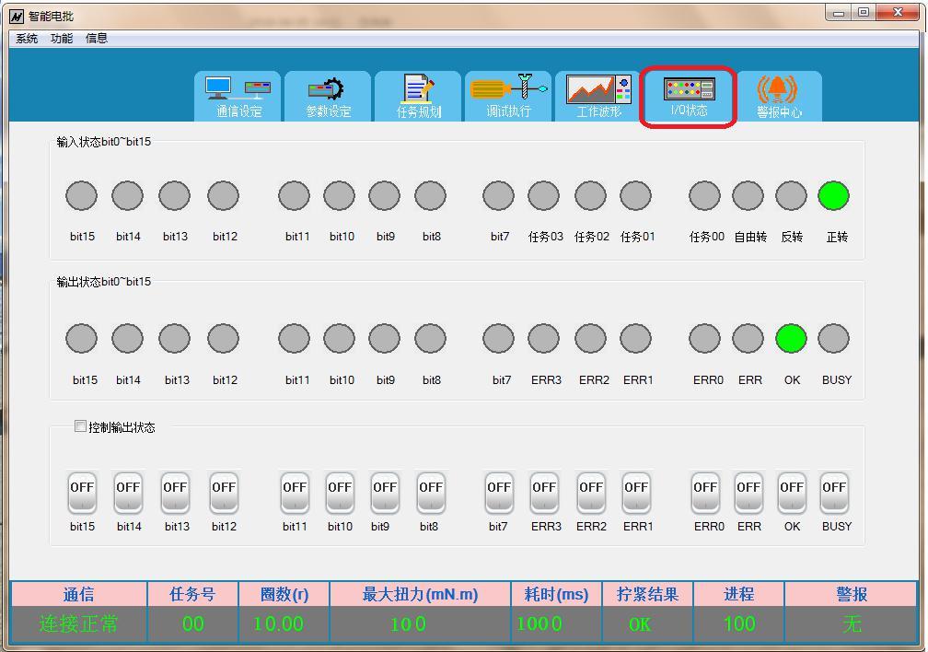This screenshot has width=928, height=652.
Task: Open the 功能 menu
Action: click(x=62, y=39)
